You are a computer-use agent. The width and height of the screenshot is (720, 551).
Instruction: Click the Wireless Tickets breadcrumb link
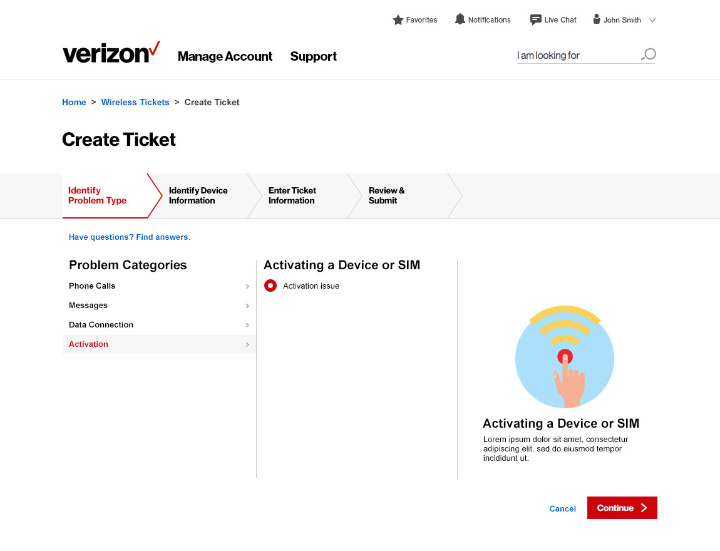(x=135, y=102)
